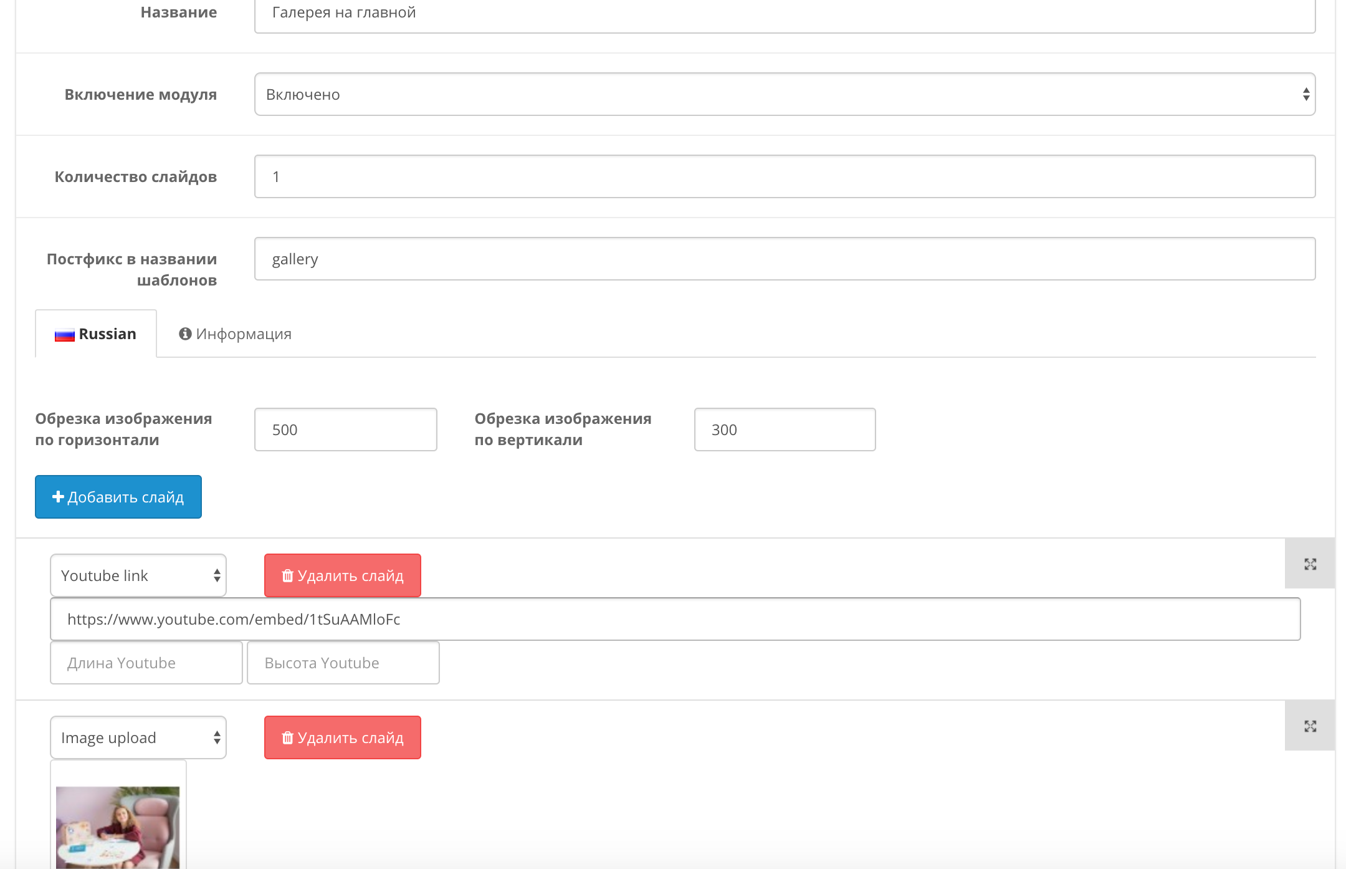
Task: Open the Image upload slide type dropdown
Action: tap(138, 737)
